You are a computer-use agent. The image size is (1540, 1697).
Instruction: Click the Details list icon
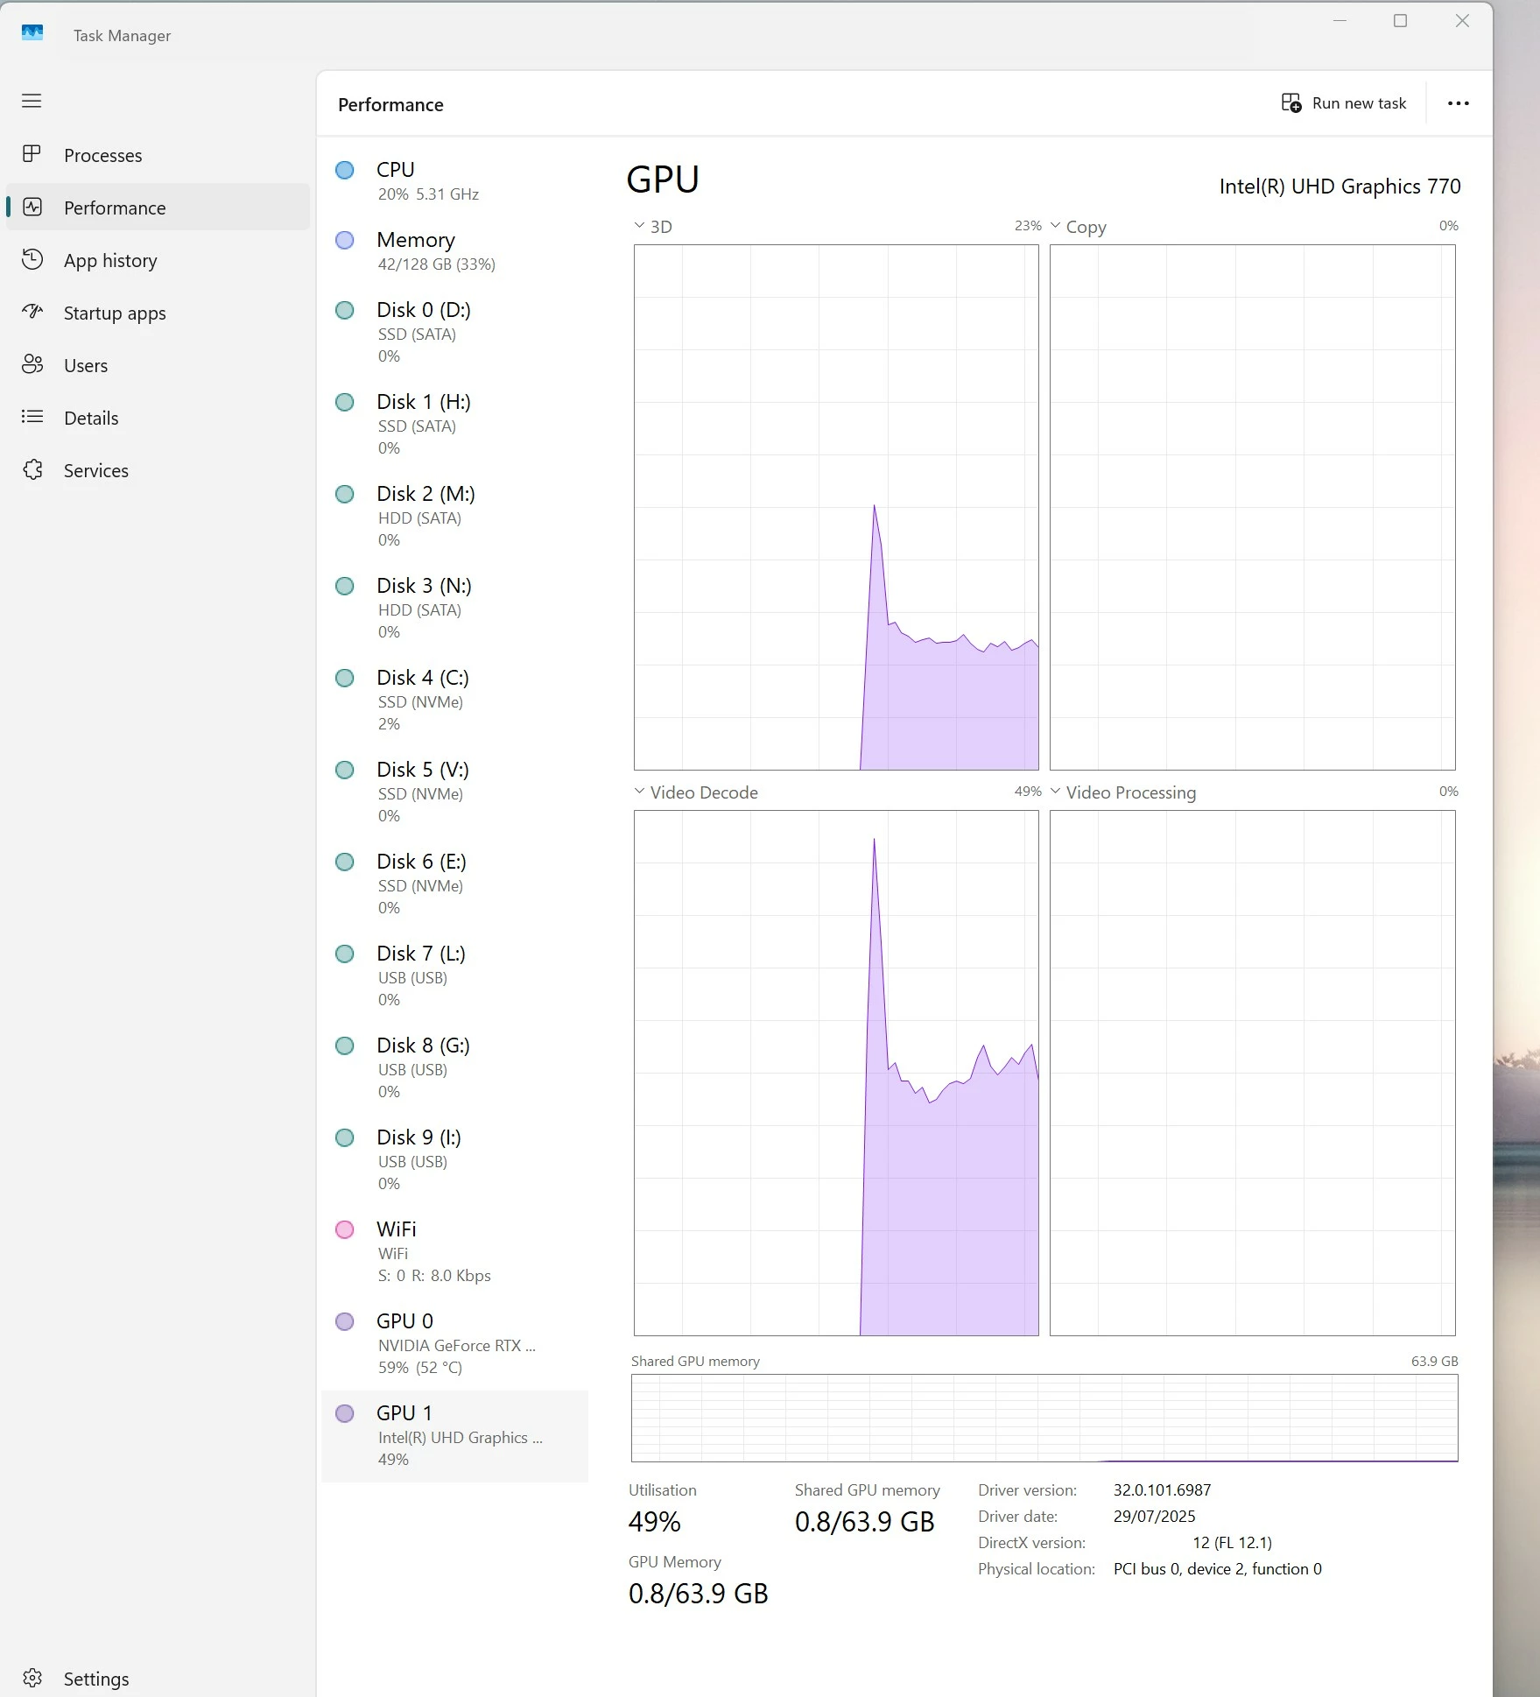[32, 417]
